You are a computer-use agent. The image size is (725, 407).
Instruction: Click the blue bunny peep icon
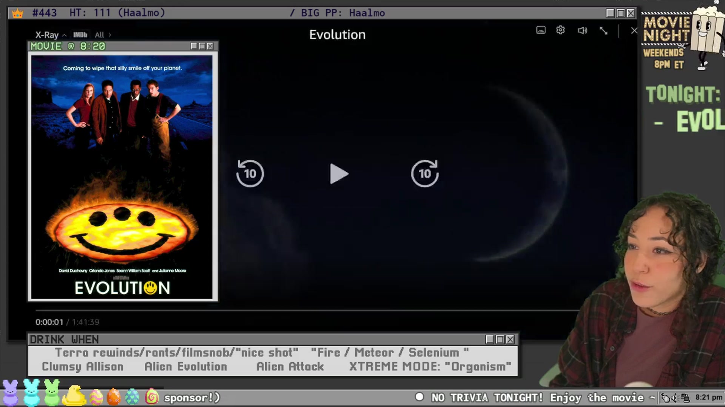point(31,392)
